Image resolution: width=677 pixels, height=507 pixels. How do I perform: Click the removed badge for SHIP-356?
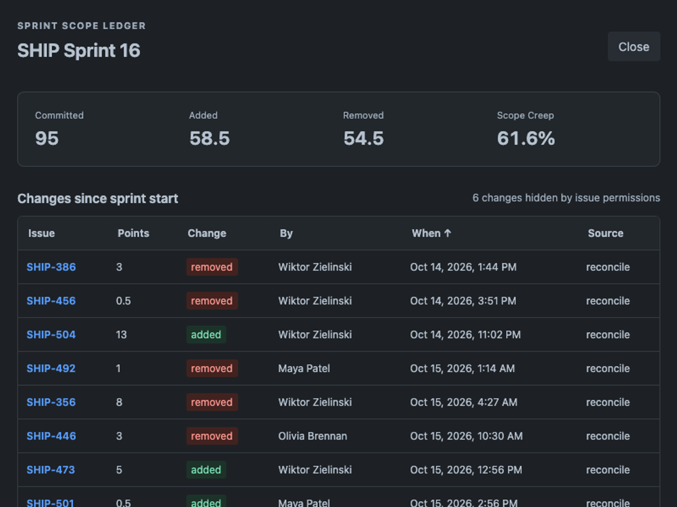[x=212, y=402]
